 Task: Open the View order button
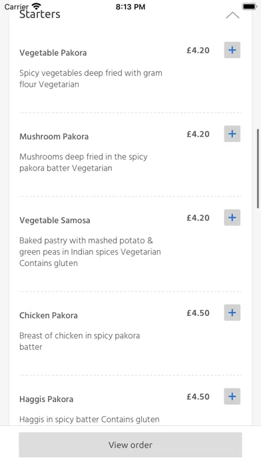(x=130, y=445)
